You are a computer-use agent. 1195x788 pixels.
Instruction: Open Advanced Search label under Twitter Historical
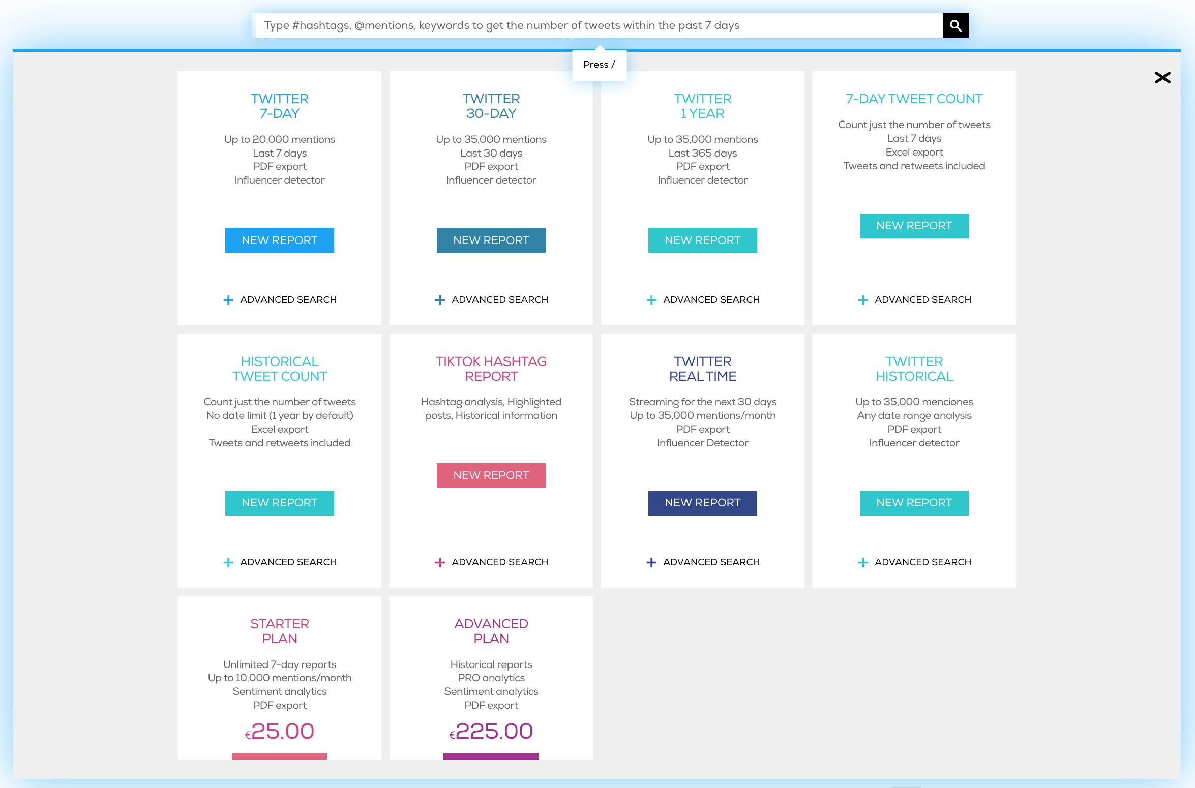923,562
